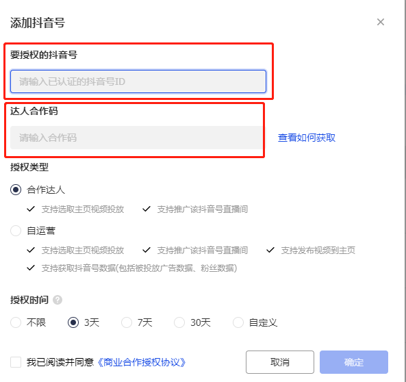
Task: Click the 达人合作码 input field
Action: coord(136,138)
